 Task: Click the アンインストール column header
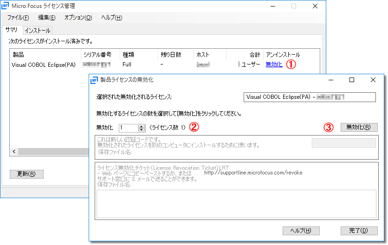pyautogui.click(x=291, y=55)
